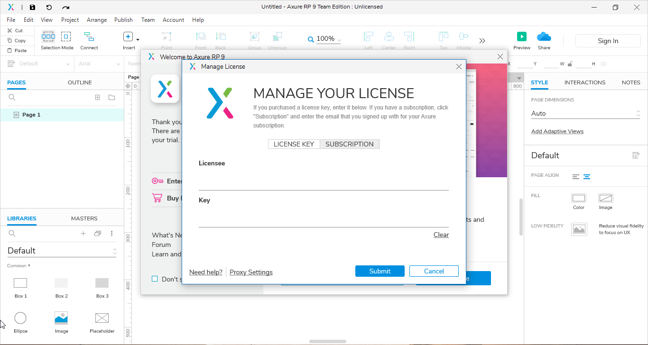Click the Submit button
This screenshot has width=648, height=345.
[380, 271]
